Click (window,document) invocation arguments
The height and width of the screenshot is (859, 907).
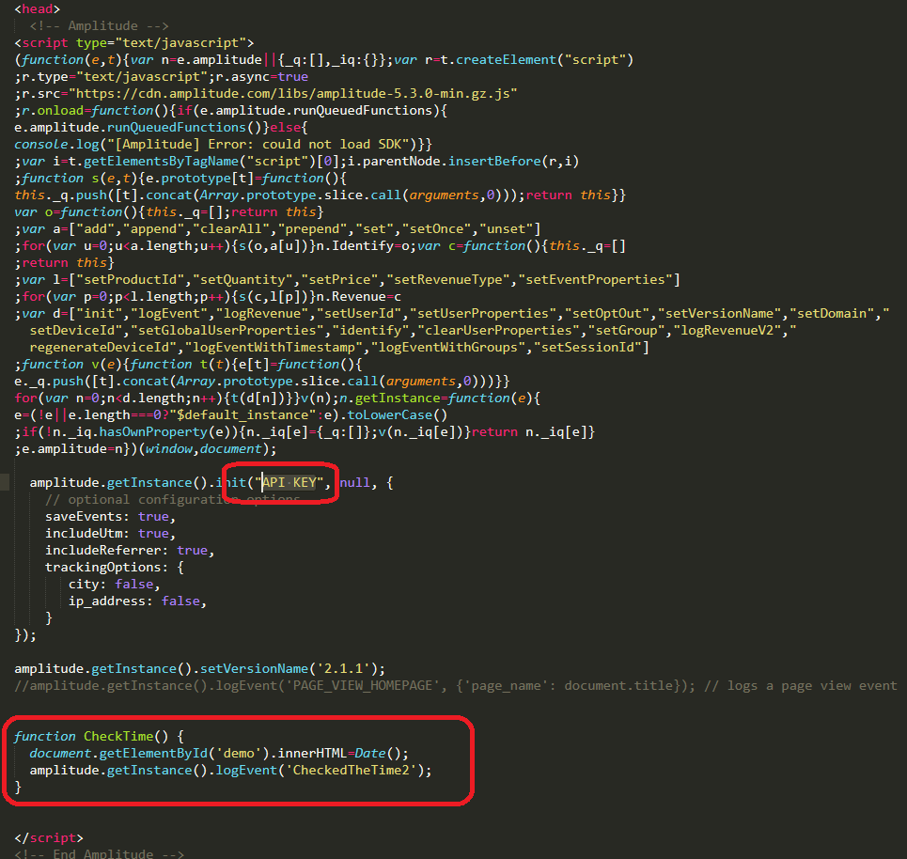point(204,449)
